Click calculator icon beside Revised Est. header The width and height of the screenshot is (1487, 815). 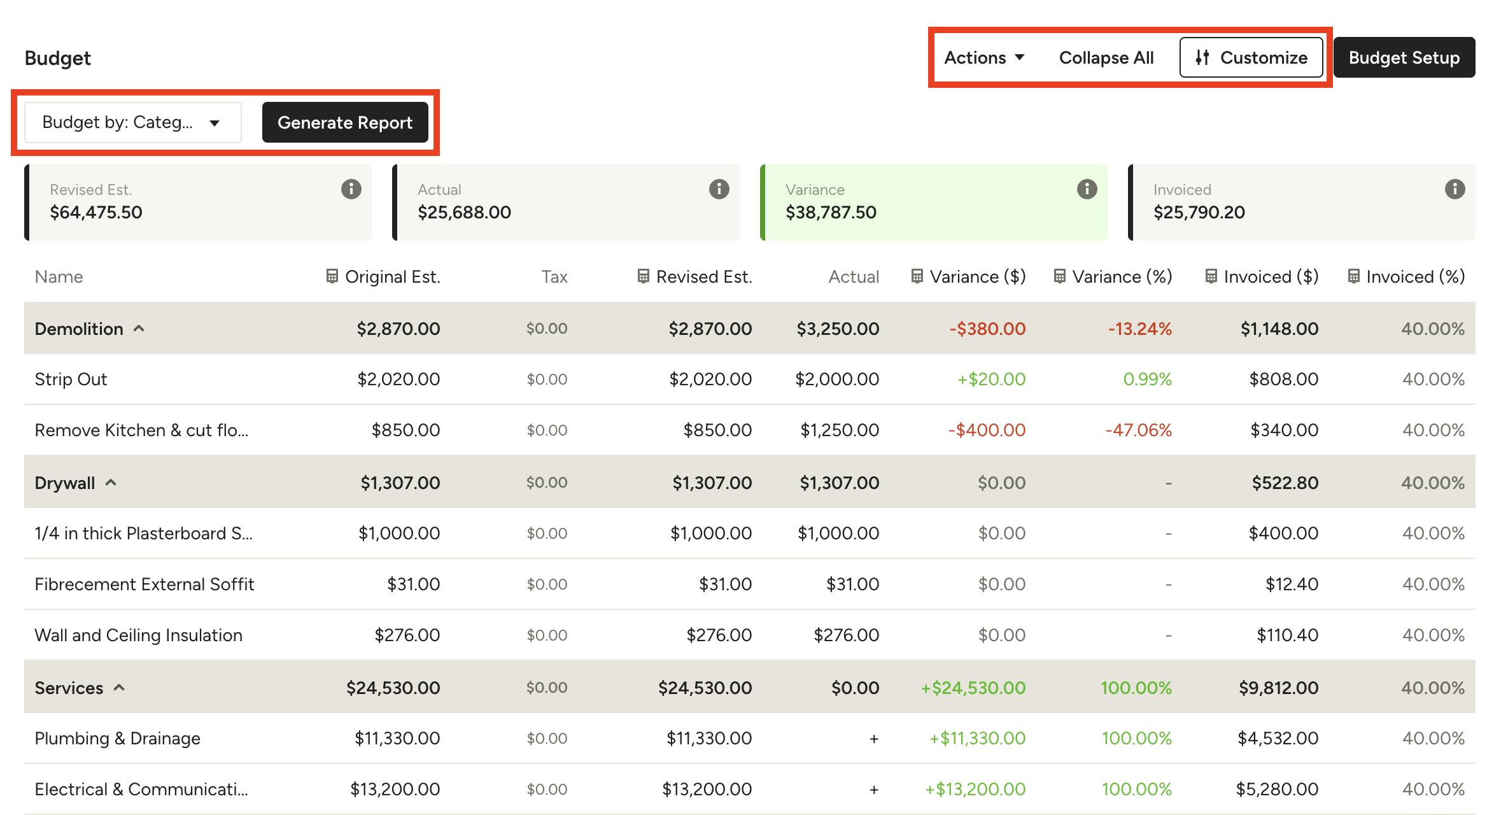(x=643, y=276)
